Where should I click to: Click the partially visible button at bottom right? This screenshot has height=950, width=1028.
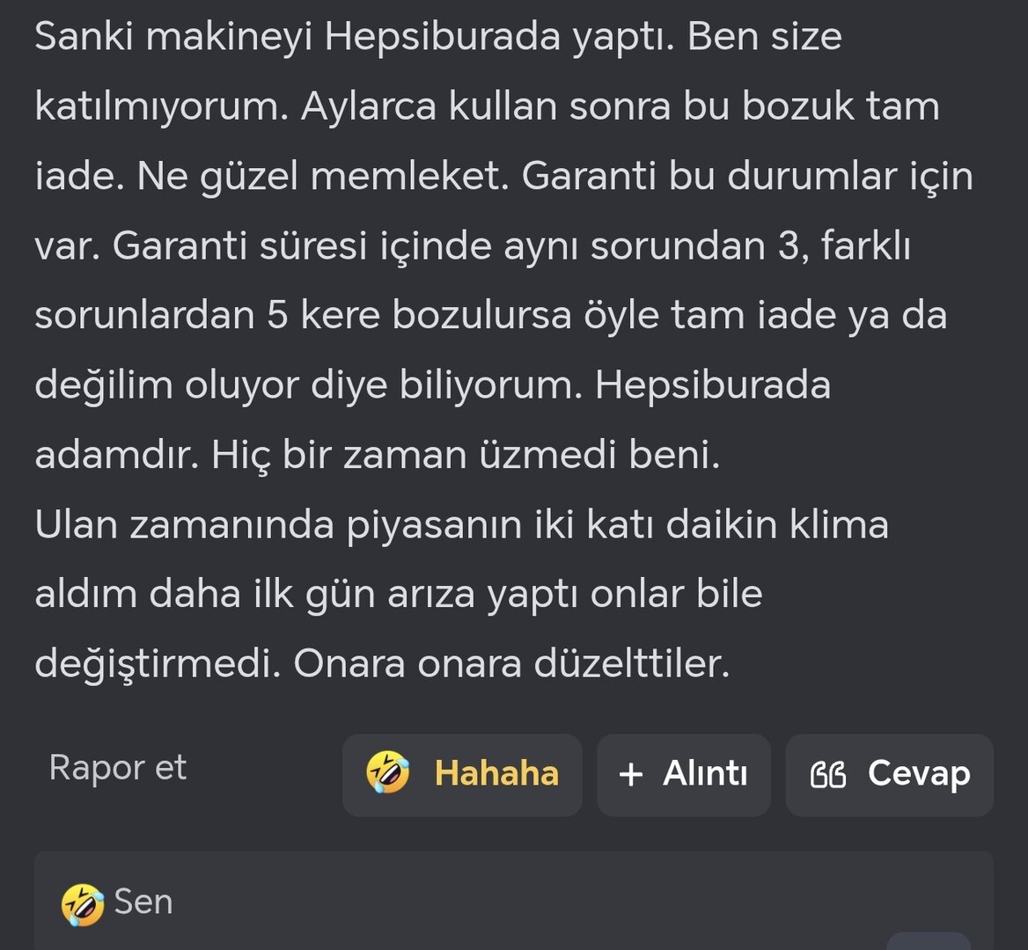click(x=928, y=940)
